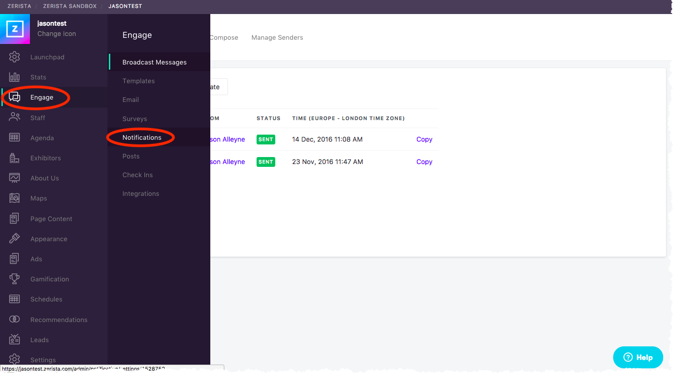Click the Engage submenu heading
This screenshot has height=373, width=673.
click(x=137, y=35)
